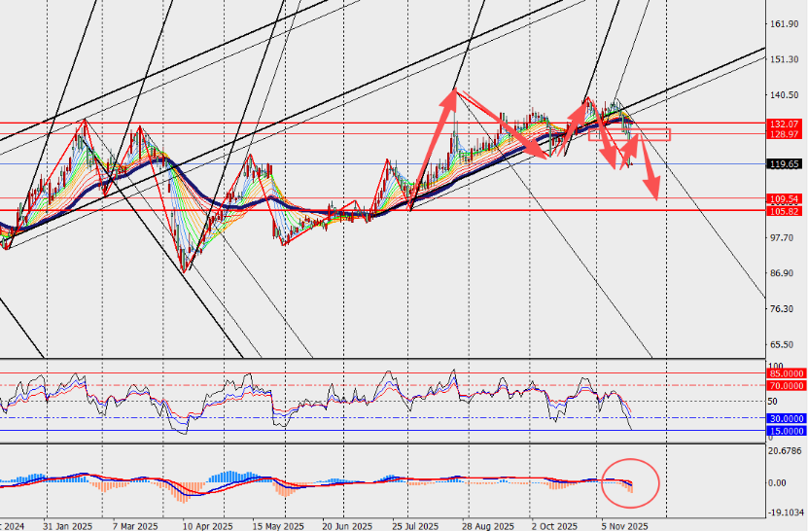The height and width of the screenshot is (531, 808).
Task: Click the 161.90 value on the price axis
Action: point(783,24)
